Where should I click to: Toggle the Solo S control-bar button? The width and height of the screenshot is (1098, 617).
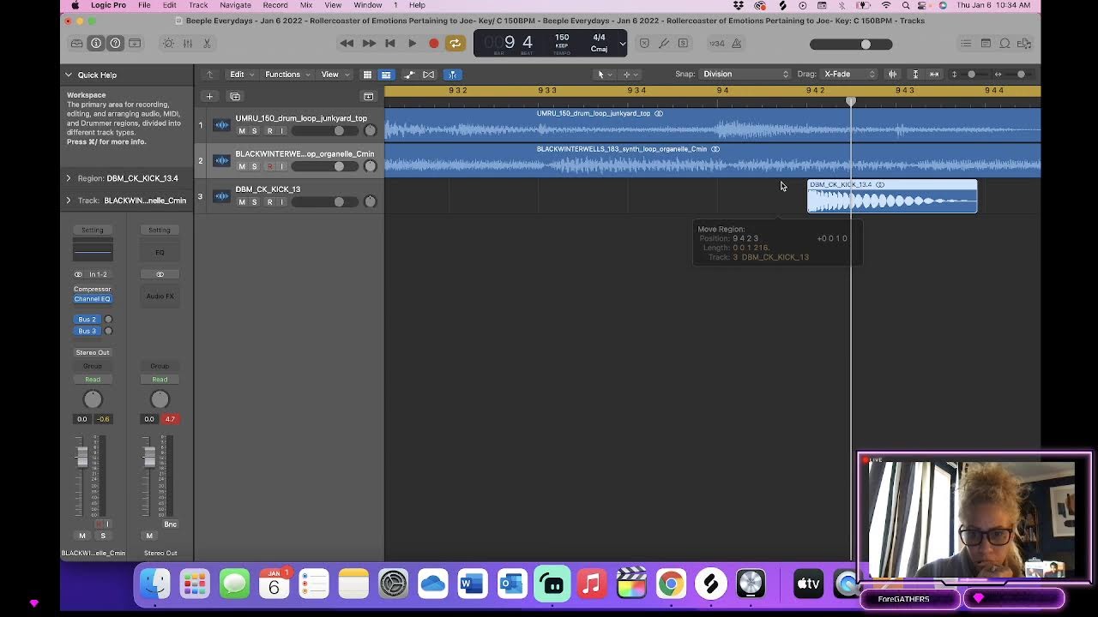point(683,43)
